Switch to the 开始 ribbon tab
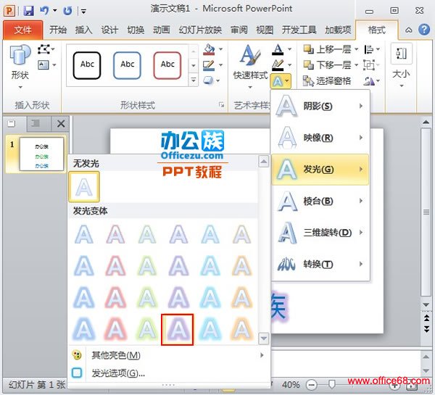The width and height of the screenshot is (435, 395). [x=58, y=30]
